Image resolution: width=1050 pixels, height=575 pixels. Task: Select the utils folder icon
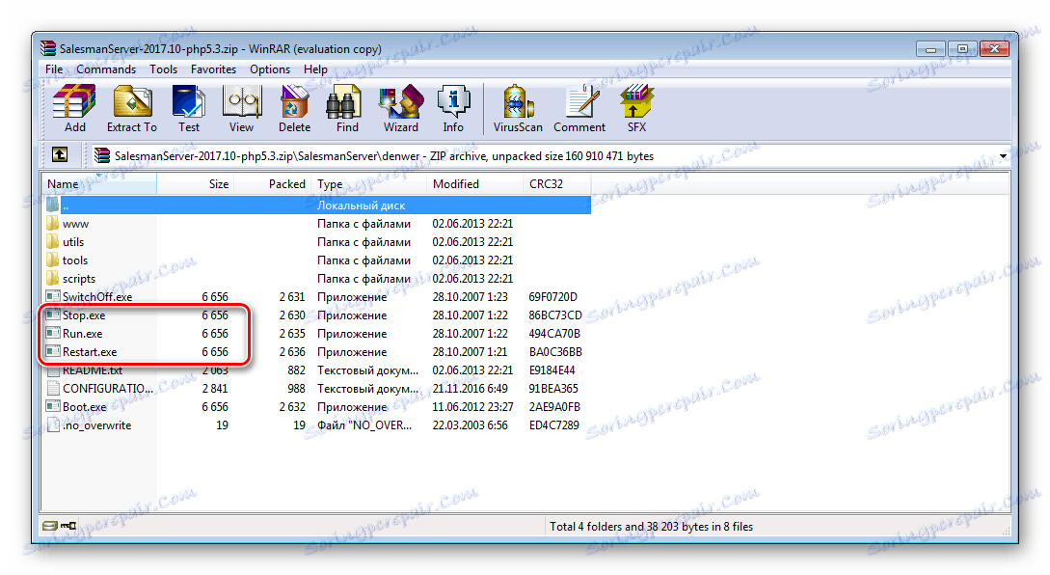53,241
